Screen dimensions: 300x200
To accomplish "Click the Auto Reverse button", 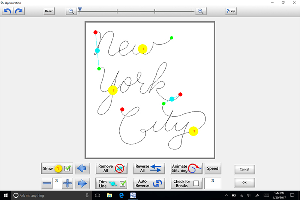I will click(x=149, y=183).
